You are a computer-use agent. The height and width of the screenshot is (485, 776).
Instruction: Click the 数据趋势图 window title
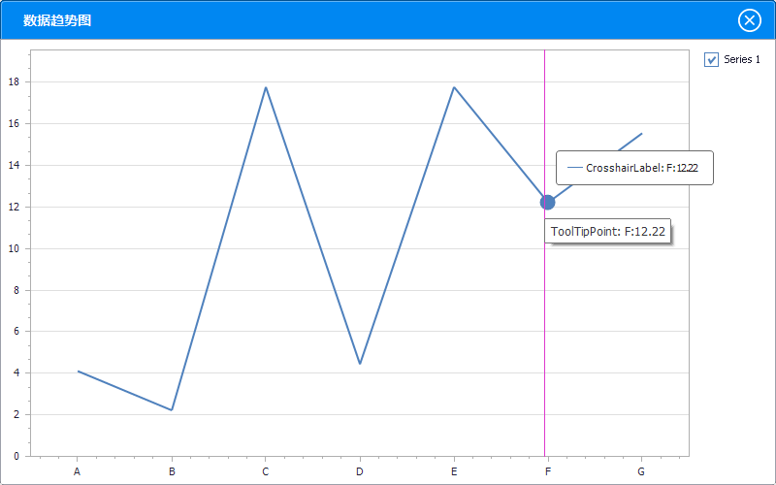click(57, 20)
